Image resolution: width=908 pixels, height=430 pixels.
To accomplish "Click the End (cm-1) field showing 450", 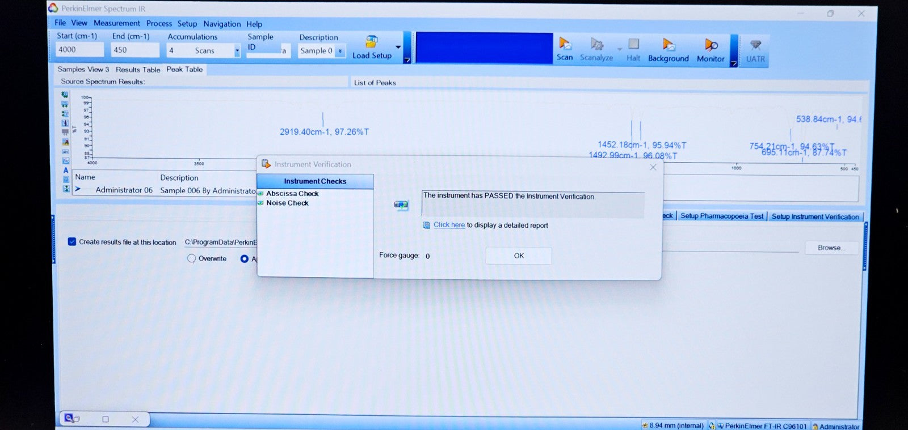I will 134,50.
